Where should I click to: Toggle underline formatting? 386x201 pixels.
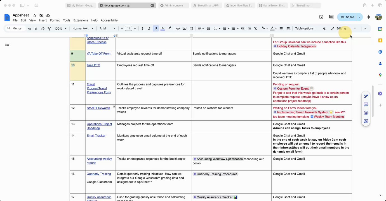[x=156, y=28]
